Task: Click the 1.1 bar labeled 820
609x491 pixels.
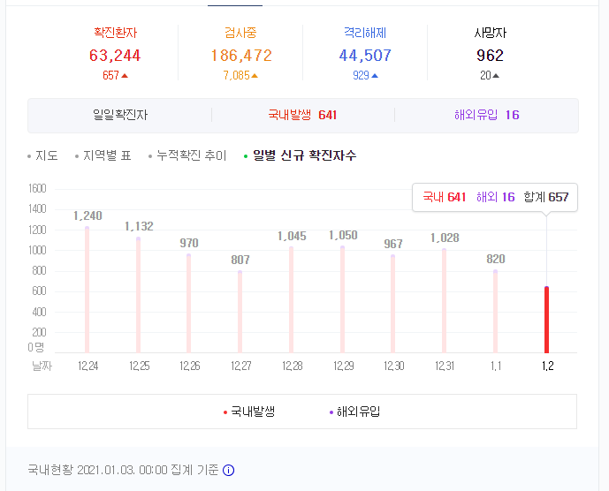Action: click(496, 311)
